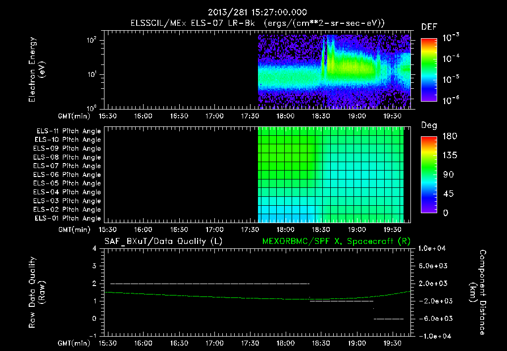Select the ELS-03 Pitch Angle row label

tap(67, 201)
